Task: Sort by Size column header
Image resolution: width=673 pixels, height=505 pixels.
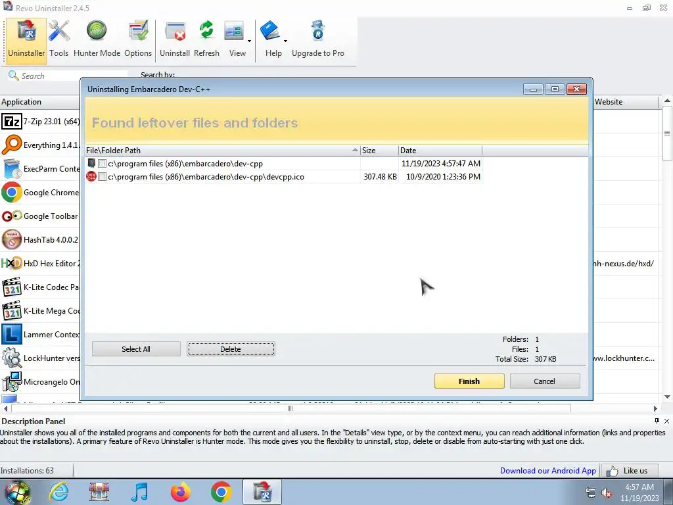Action: pyautogui.click(x=379, y=151)
